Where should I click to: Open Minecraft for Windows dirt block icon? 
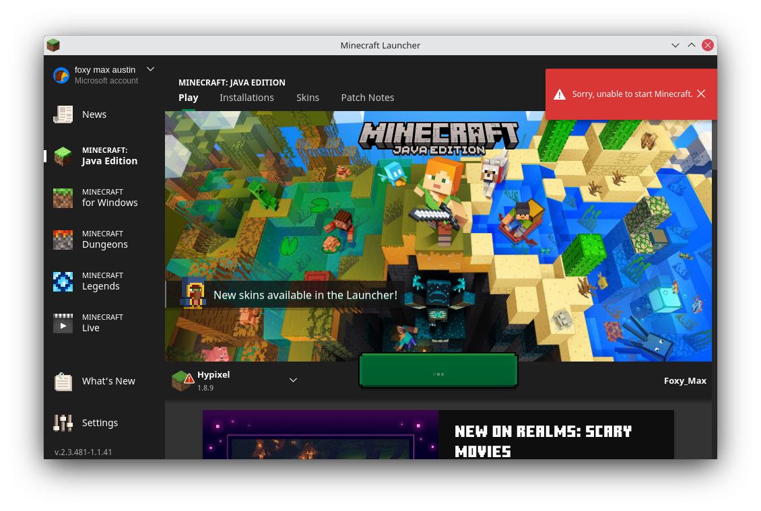pyautogui.click(x=63, y=198)
